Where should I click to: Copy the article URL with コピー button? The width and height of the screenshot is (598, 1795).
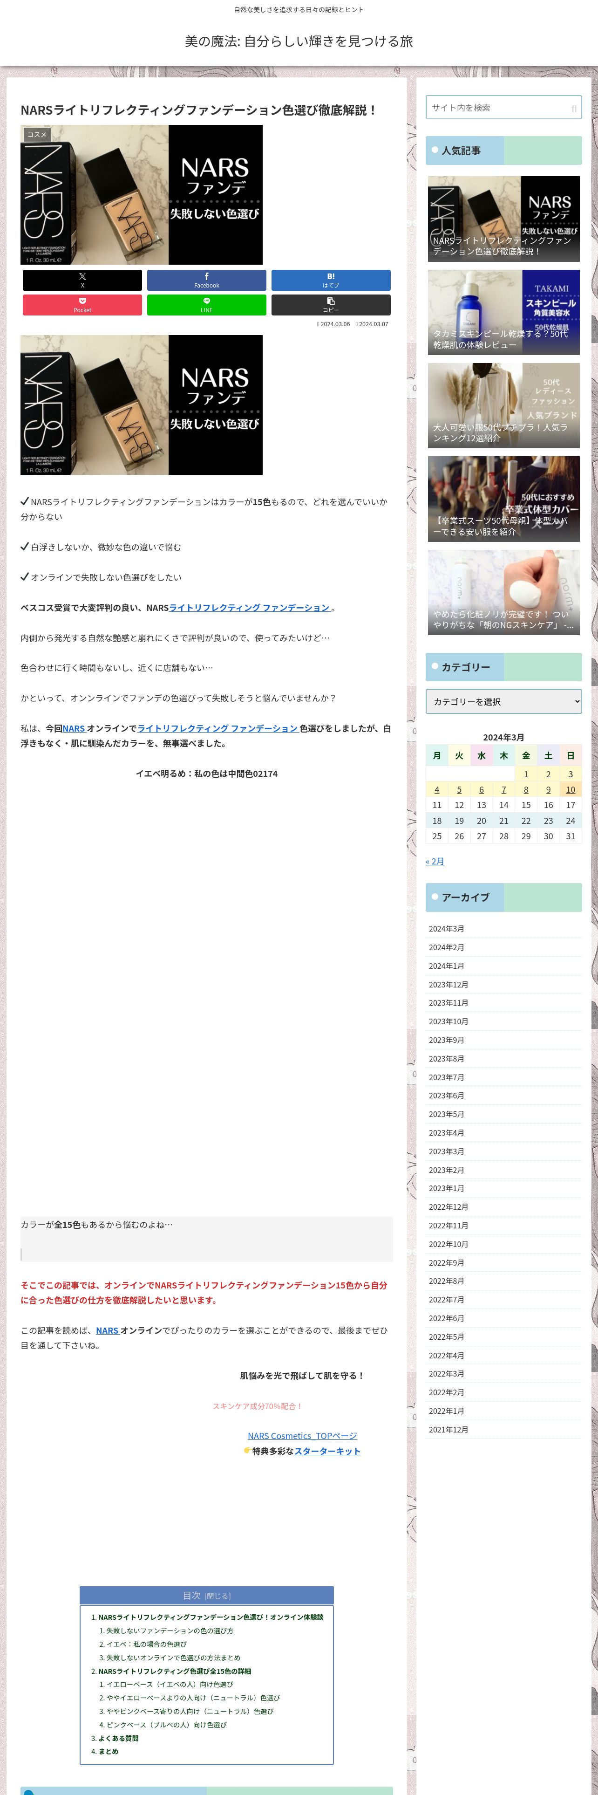(x=331, y=305)
